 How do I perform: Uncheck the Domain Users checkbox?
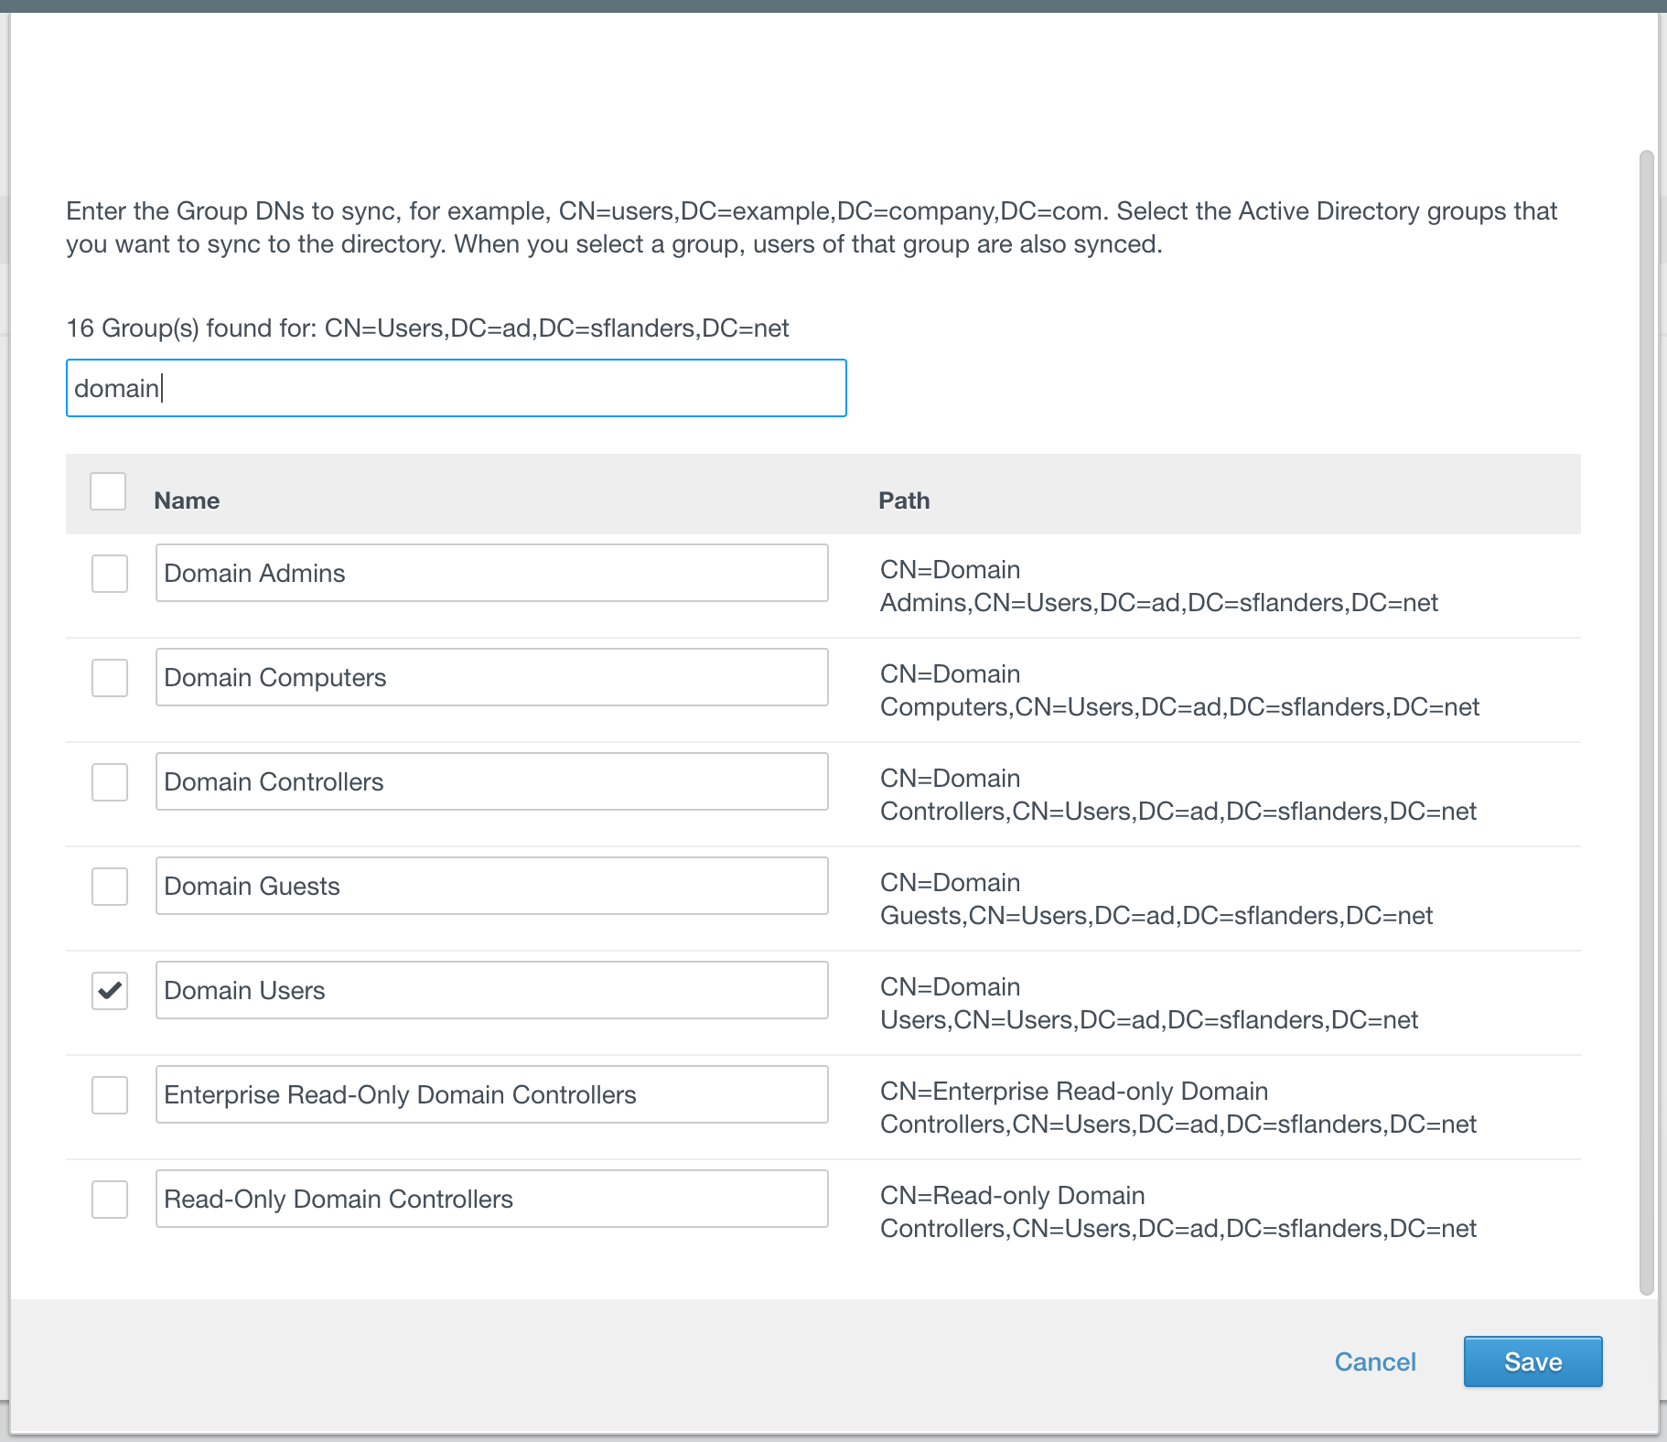110,991
